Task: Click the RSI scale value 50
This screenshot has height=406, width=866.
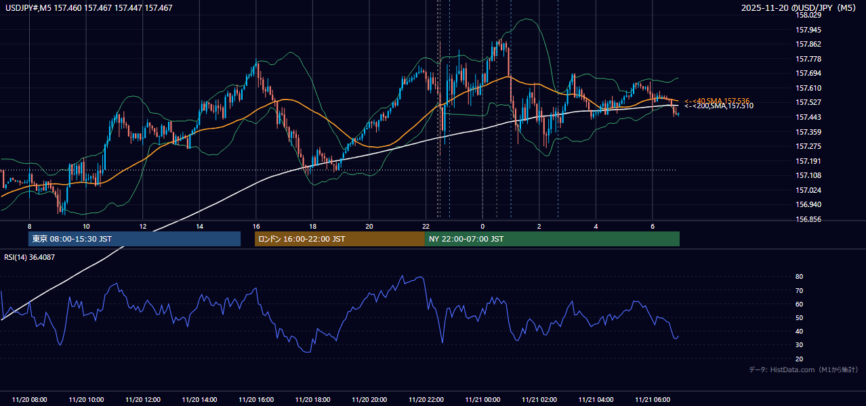Action: [x=800, y=317]
